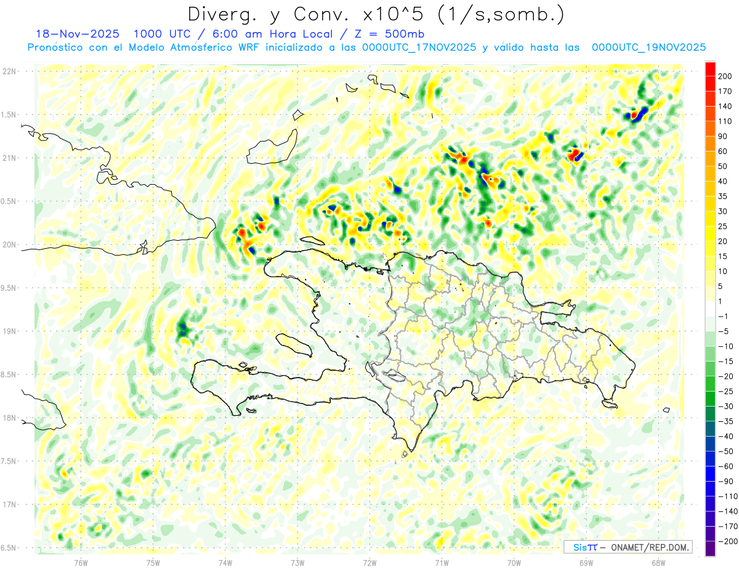Click the '110' positive value on color scale
The image size is (739, 571).
tap(725, 121)
